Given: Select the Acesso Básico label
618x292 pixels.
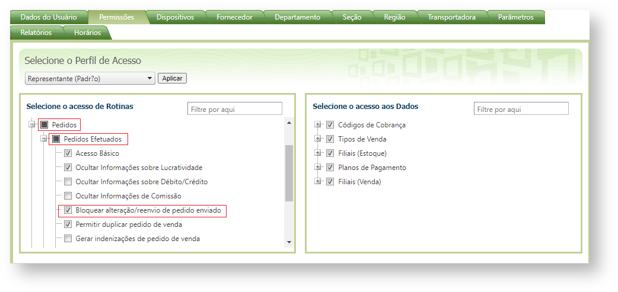Looking at the screenshot, I should click(x=97, y=153).
